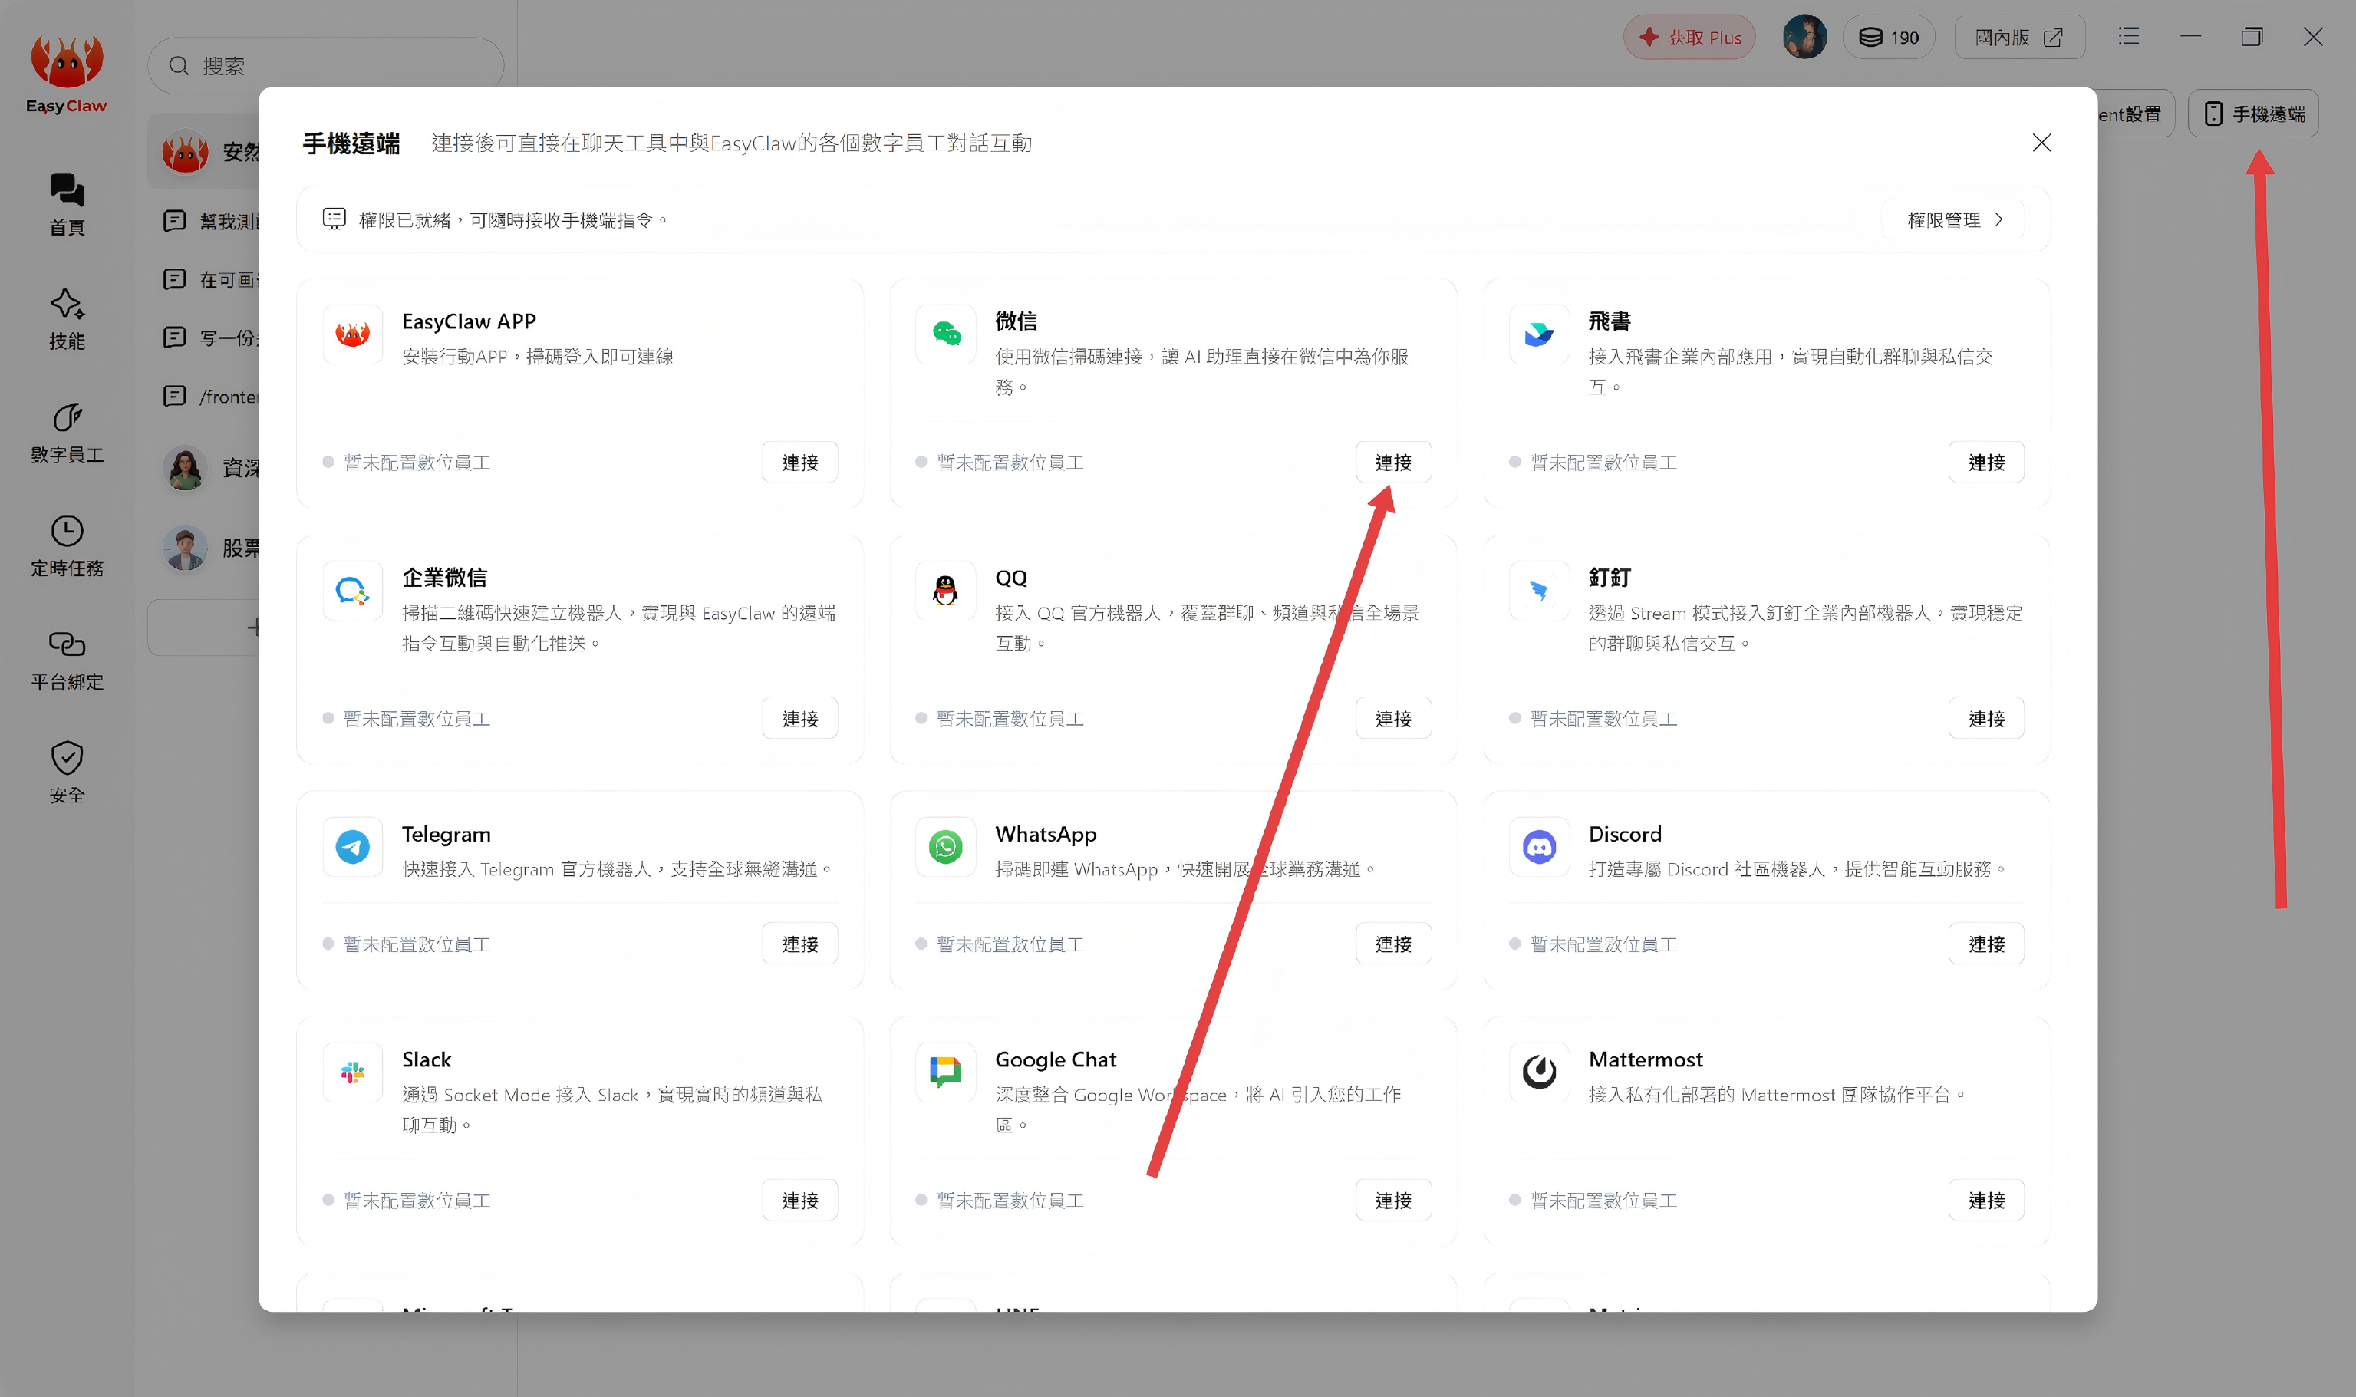Focus the 搜索 search field
This screenshot has width=2356, height=1397.
pos(326,66)
